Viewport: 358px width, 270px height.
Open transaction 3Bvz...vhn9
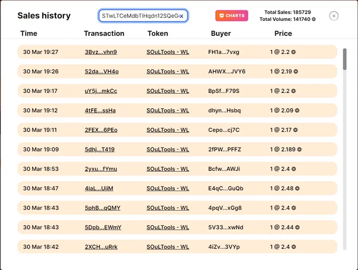pos(101,52)
